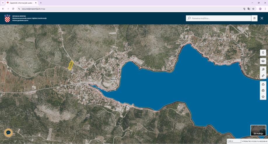Image resolution: width=268 pixels, height=144 pixels.
Task: Open the map layers panel
Action: click(x=263, y=61)
